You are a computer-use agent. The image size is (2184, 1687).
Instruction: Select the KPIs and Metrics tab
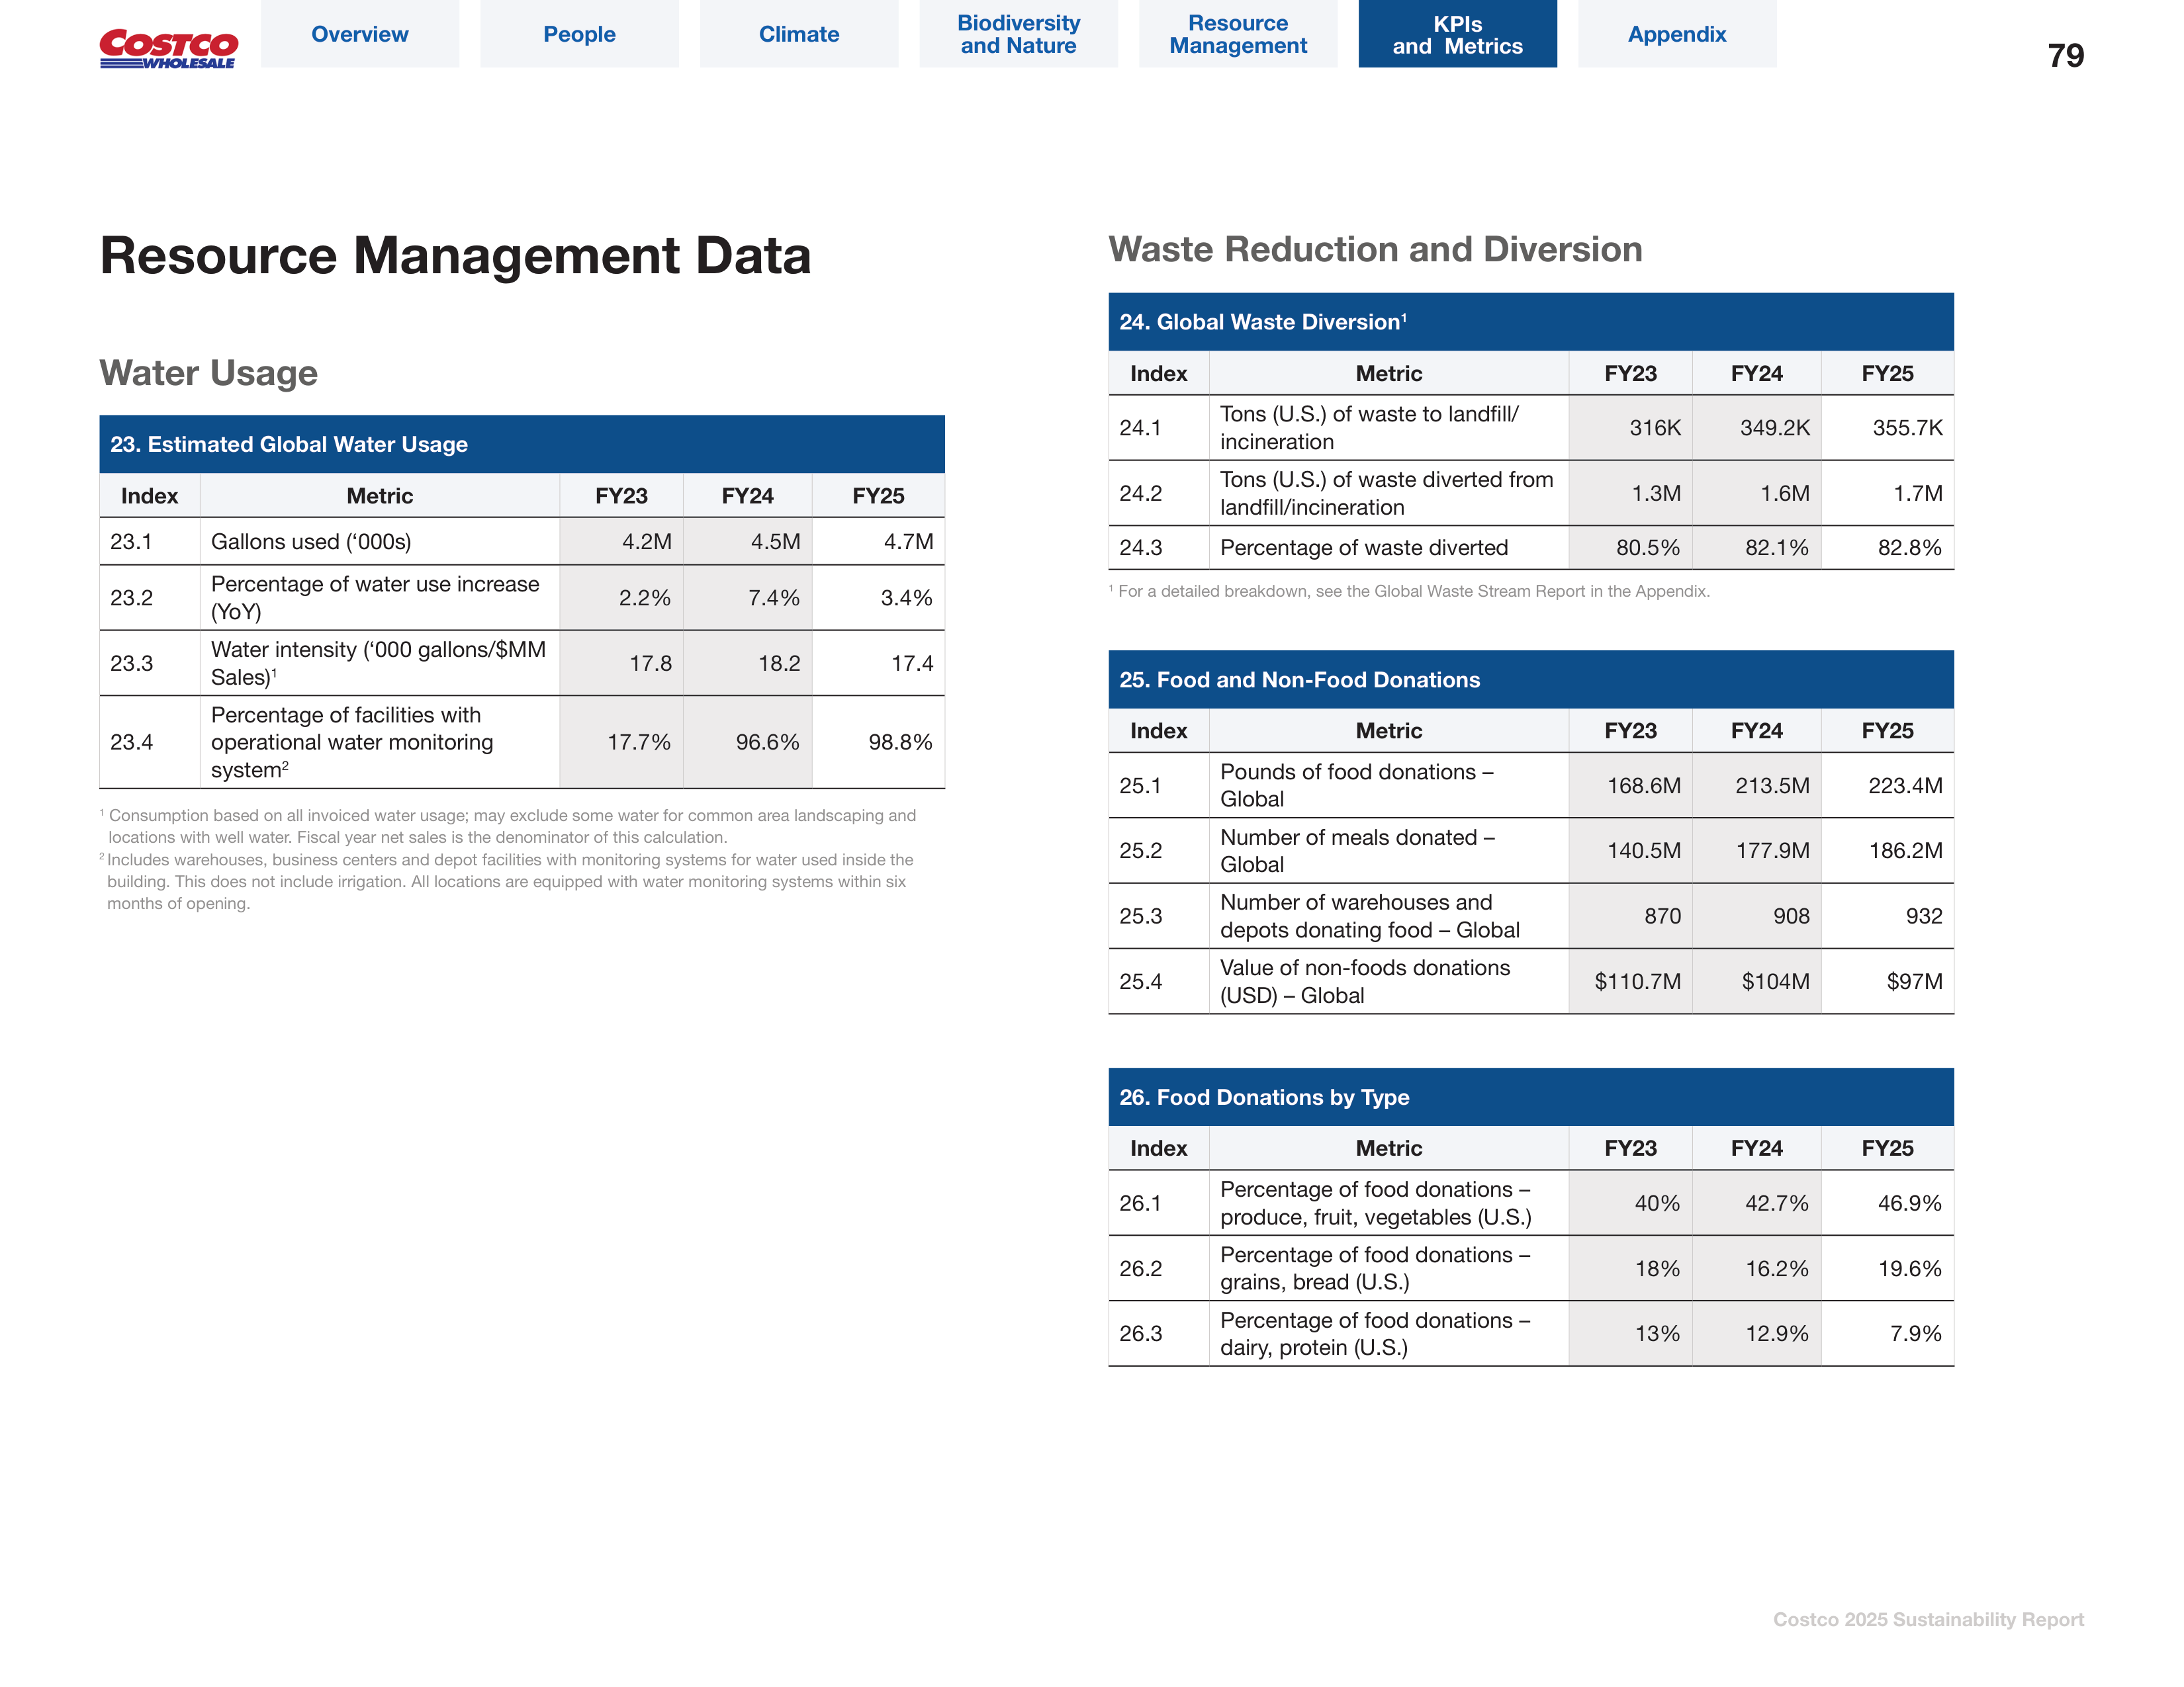click(1457, 34)
